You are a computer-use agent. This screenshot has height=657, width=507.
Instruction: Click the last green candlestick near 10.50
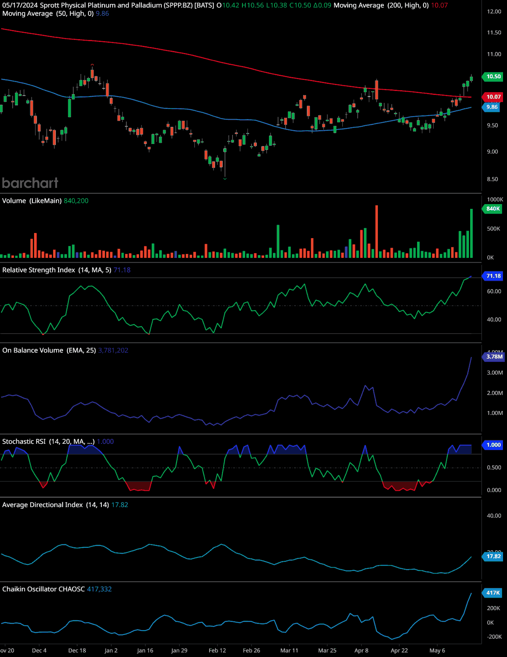(471, 78)
